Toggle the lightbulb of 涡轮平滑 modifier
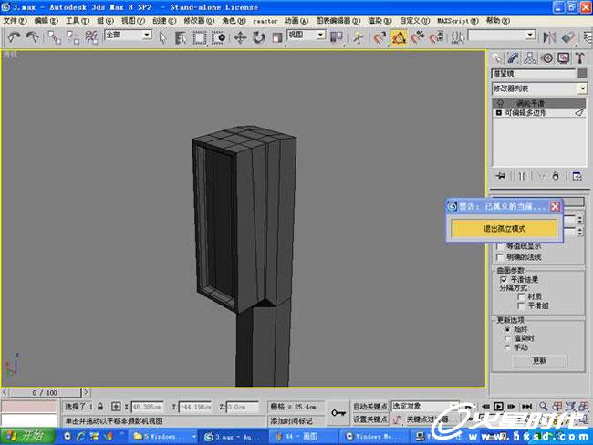The image size is (593, 445). 500,103
